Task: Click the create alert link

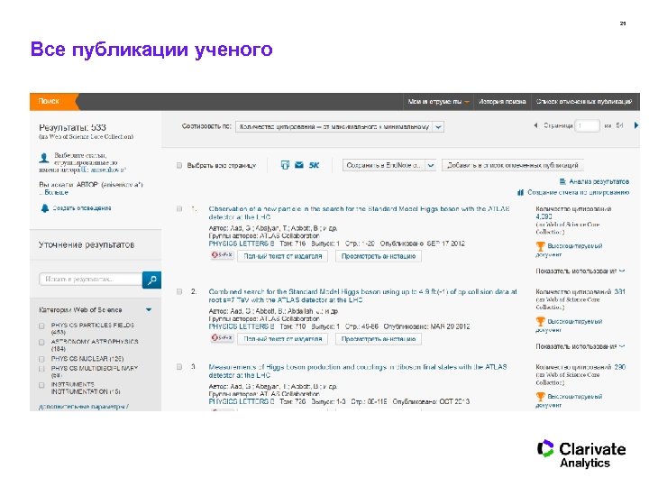Action: (x=81, y=208)
